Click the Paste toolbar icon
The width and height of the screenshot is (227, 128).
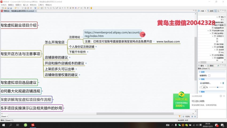pos(28,8)
